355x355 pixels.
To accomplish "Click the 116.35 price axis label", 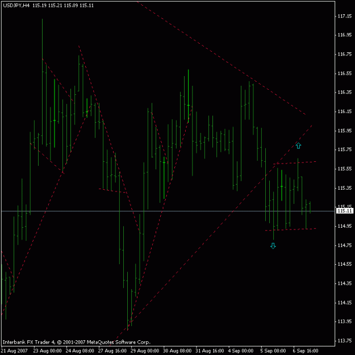I will coord(345,92).
